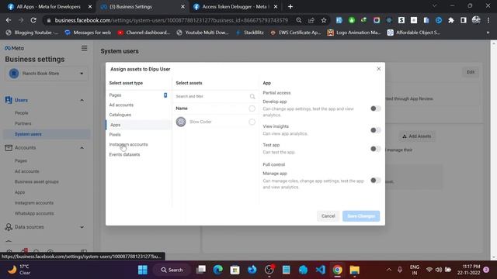Show hidden system tray icons

[388, 270]
